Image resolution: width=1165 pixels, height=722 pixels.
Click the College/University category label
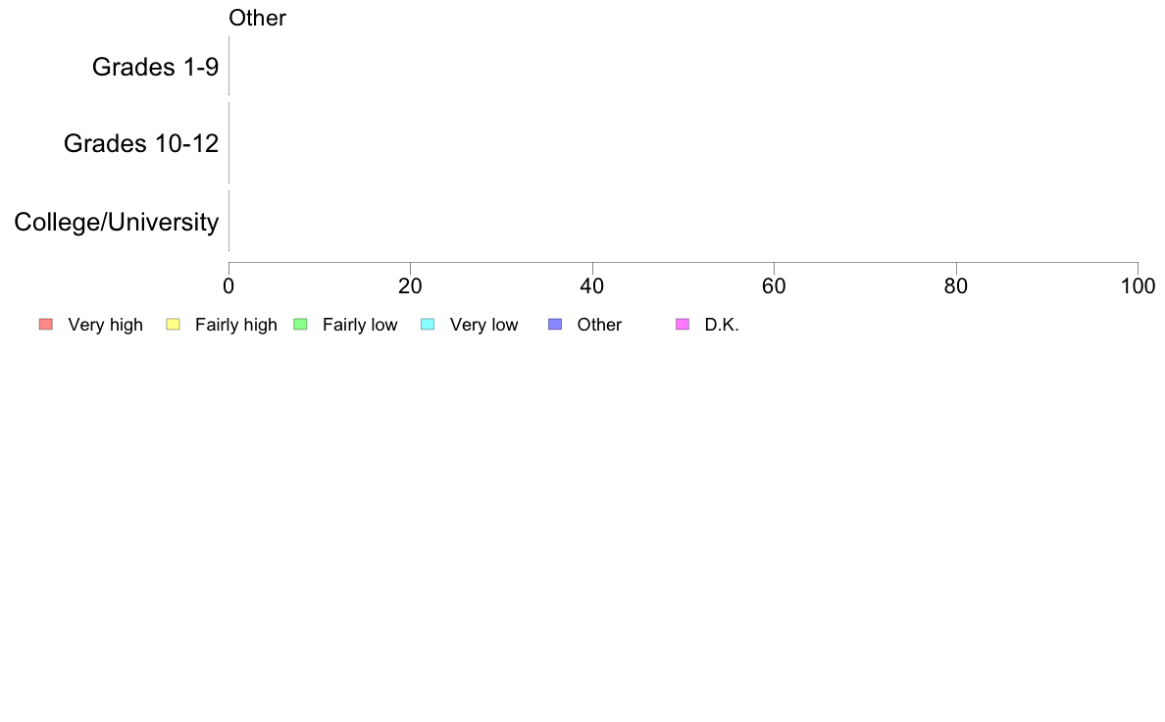(x=117, y=222)
